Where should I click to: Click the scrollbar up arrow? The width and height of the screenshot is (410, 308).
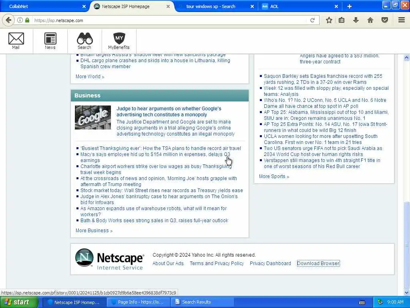pos(407,58)
